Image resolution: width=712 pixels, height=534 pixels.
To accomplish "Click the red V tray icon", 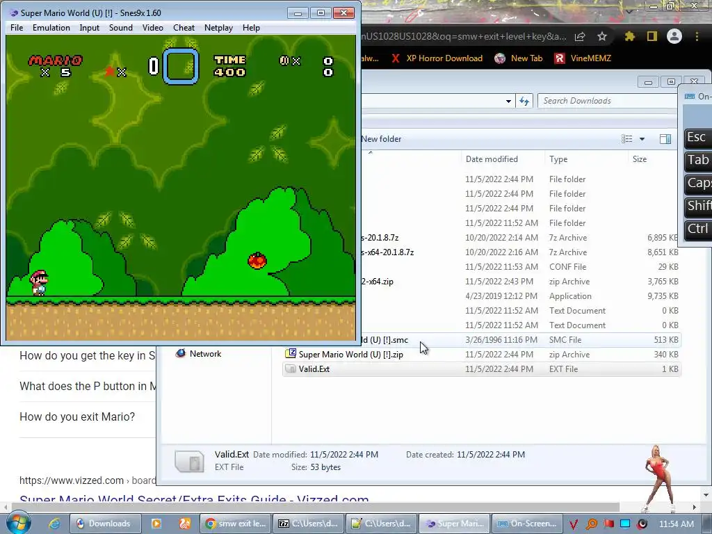I will tap(574, 524).
